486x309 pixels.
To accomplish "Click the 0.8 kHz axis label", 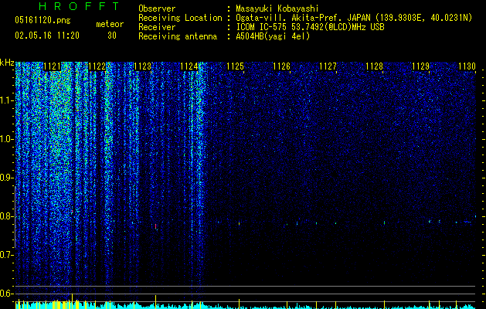I will coord(7,216).
